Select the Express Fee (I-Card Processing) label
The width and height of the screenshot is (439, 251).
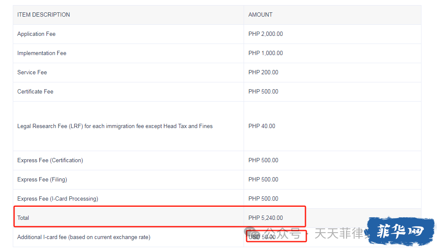(58, 198)
